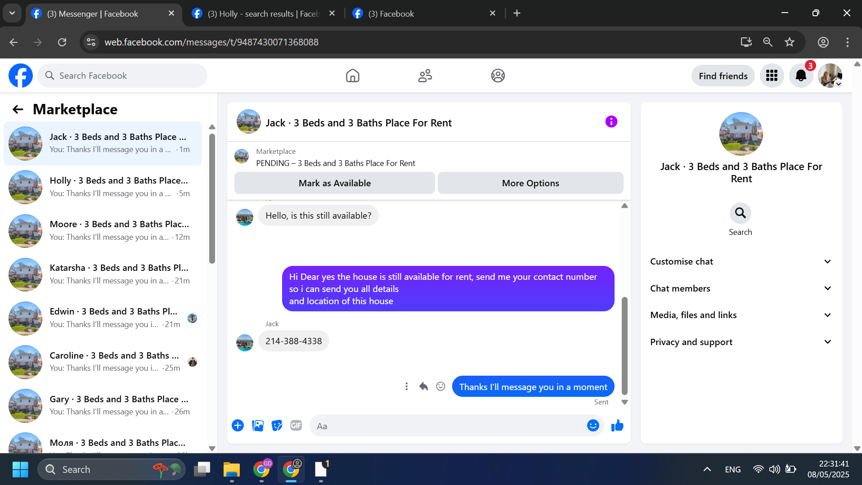This screenshot has height=485, width=862.
Task: Attach a photo with the image icon
Action: pos(258,426)
